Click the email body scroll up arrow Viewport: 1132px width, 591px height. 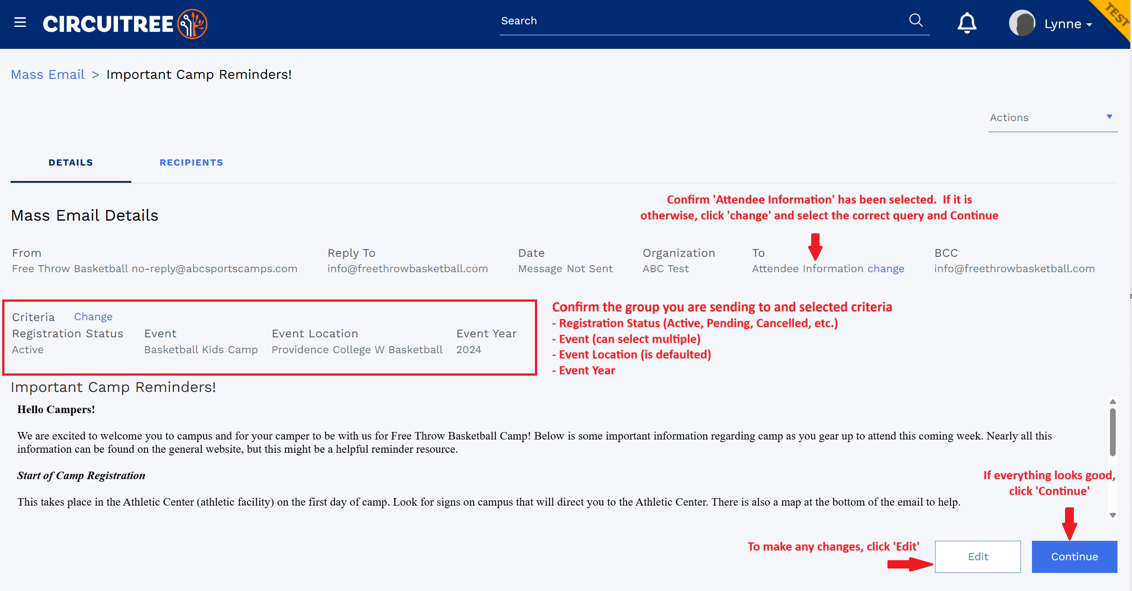click(x=1113, y=402)
